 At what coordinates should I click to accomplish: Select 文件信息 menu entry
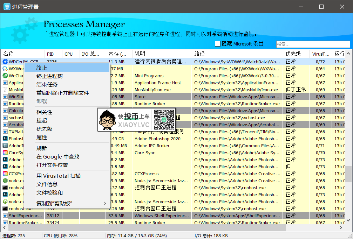click(x=67, y=184)
